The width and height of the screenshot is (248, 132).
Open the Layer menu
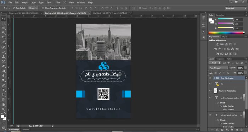pyautogui.click(x=33, y=2)
